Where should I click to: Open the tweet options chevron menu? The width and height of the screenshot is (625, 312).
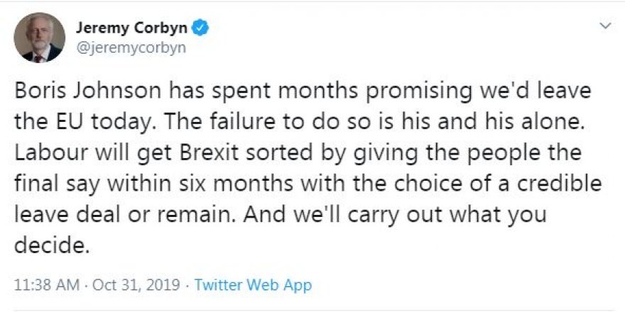[x=605, y=26]
